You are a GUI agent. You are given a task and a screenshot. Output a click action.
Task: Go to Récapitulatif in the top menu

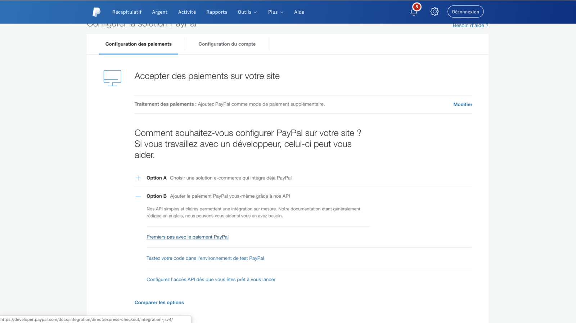pos(127,12)
